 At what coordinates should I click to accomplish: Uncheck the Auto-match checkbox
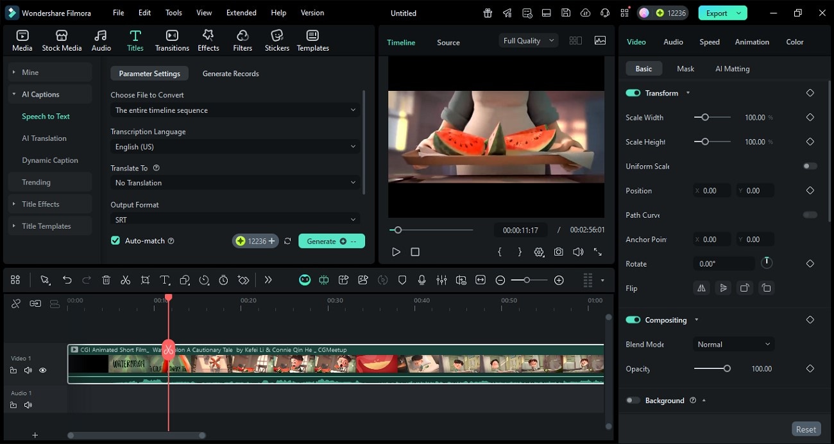click(x=115, y=241)
